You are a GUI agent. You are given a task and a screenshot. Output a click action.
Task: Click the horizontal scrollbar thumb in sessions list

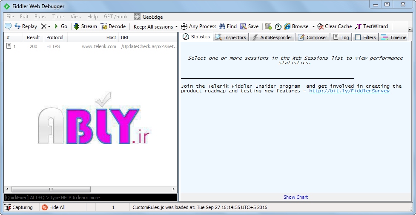51,189
